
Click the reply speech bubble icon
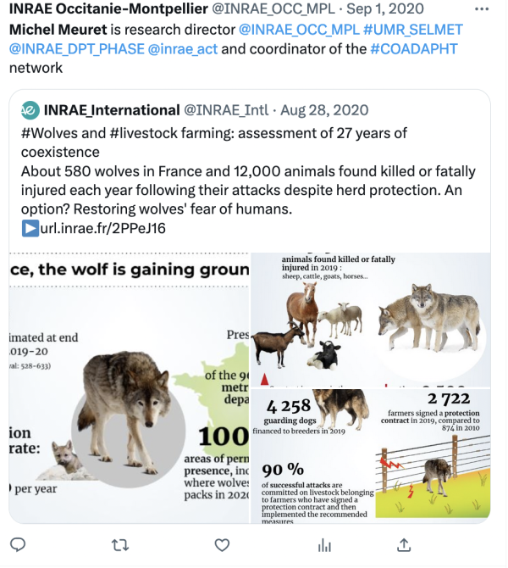[18, 544]
